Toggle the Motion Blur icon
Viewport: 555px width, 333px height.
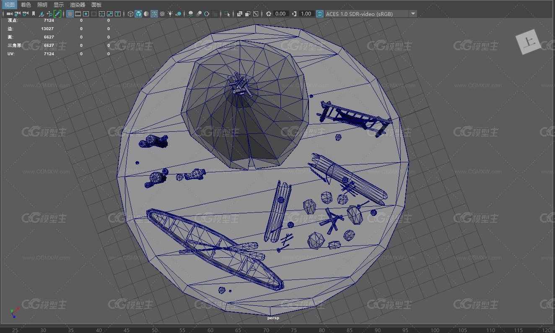199,14
